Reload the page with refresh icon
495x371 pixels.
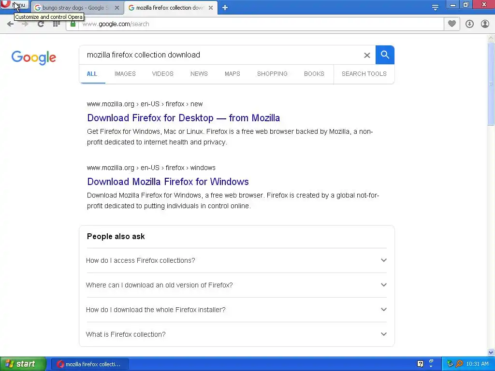pyautogui.click(x=41, y=24)
